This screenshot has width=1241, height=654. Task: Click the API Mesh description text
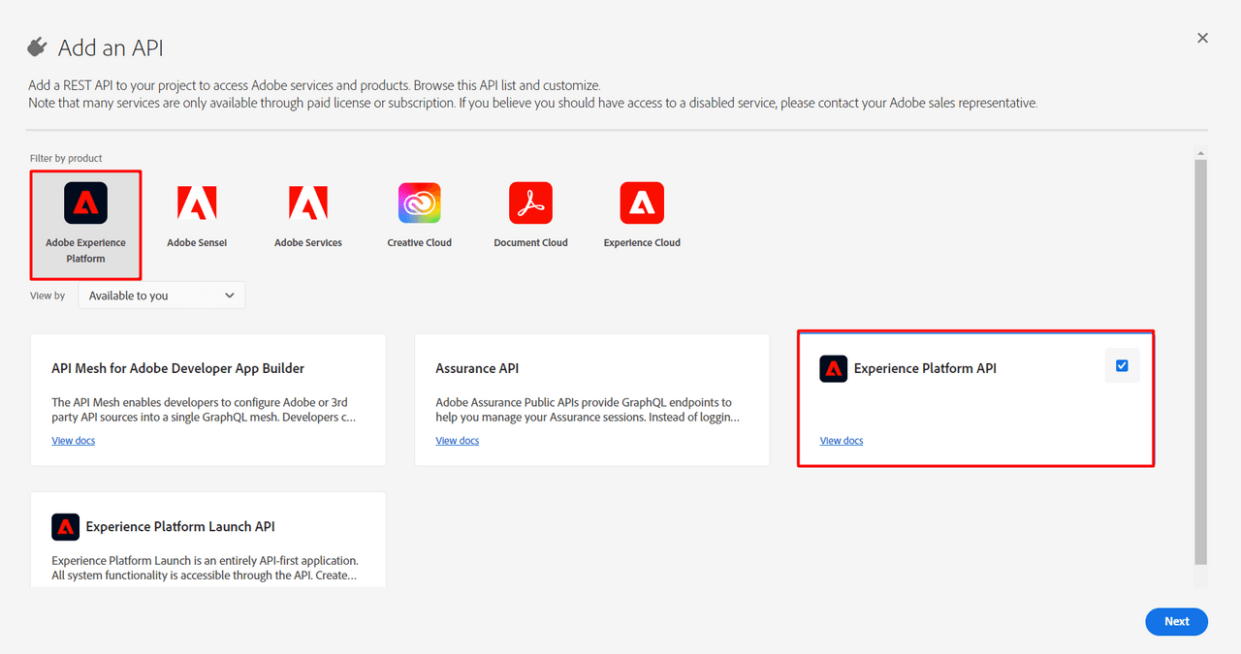[204, 410]
